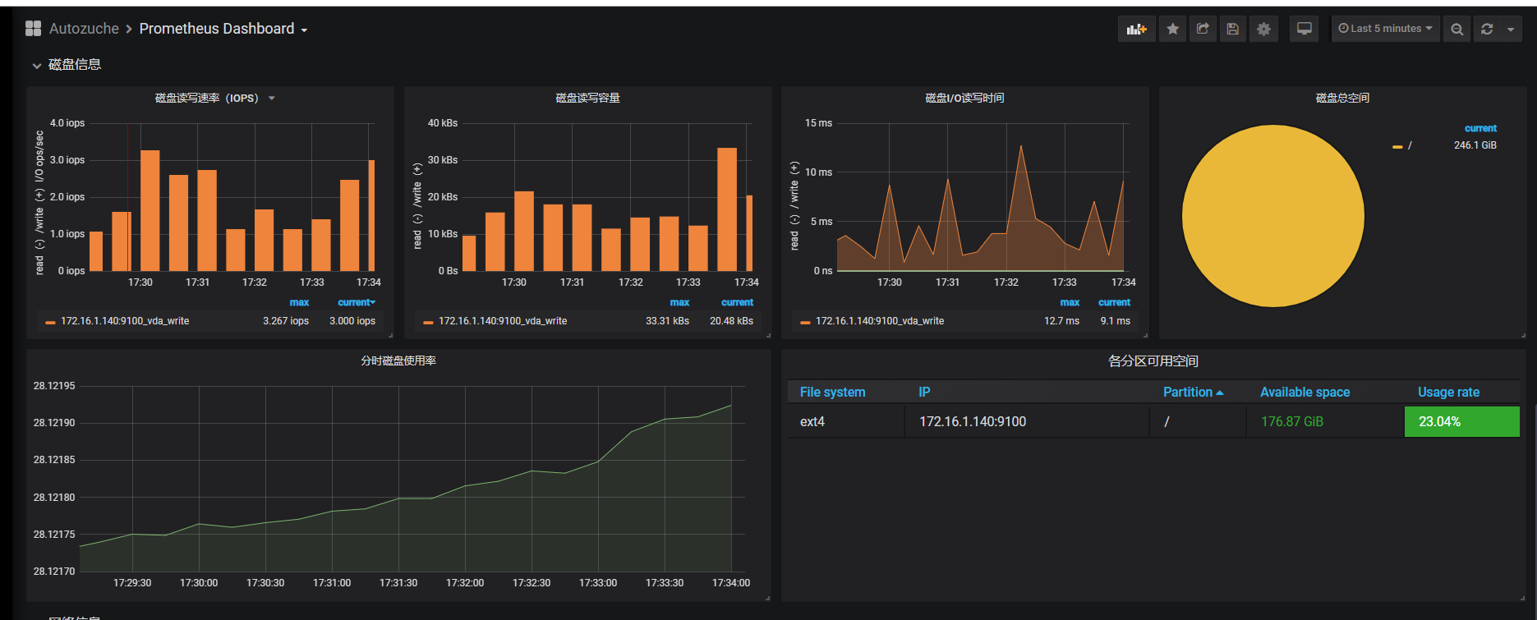Open the share dashboard icon
Image resolution: width=1537 pixels, height=620 pixels.
pyautogui.click(x=1203, y=29)
